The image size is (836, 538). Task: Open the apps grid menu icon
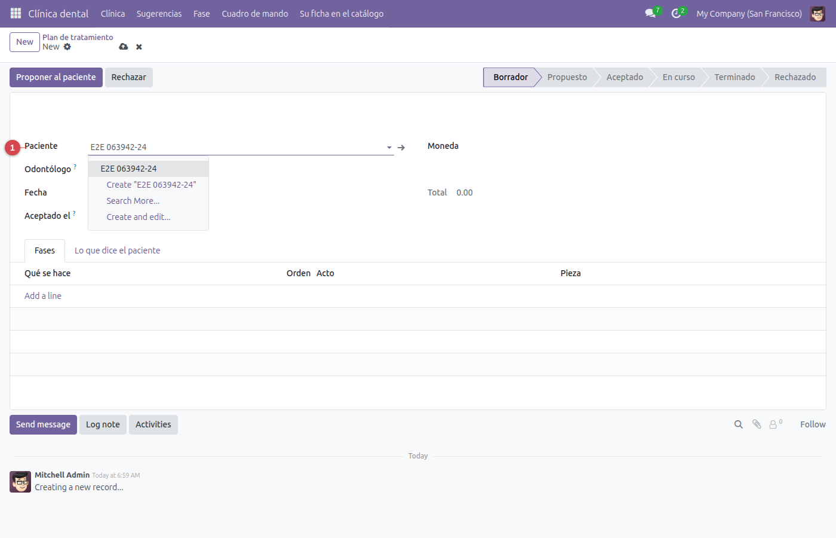16,13
